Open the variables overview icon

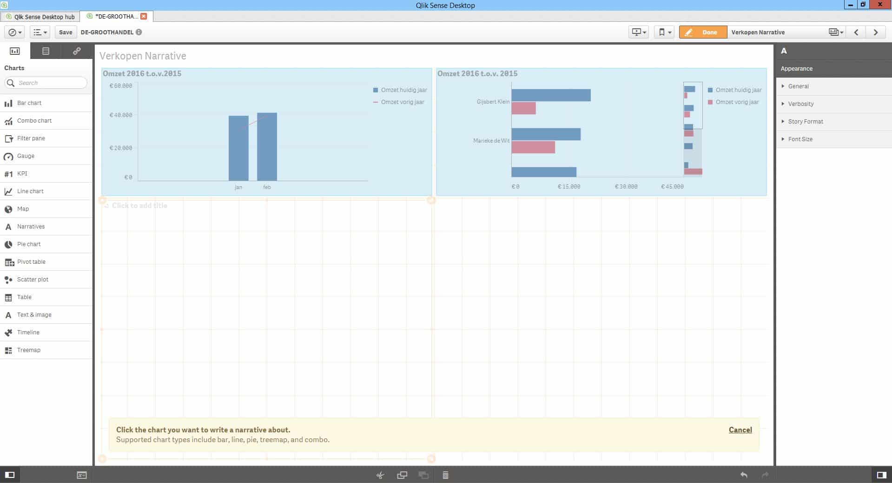82,475
